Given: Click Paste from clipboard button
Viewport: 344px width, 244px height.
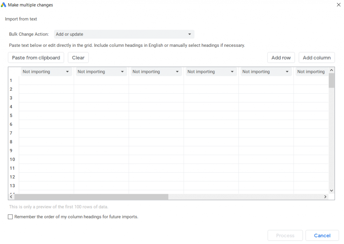Looking at the screenshot, I should [36, 58].
